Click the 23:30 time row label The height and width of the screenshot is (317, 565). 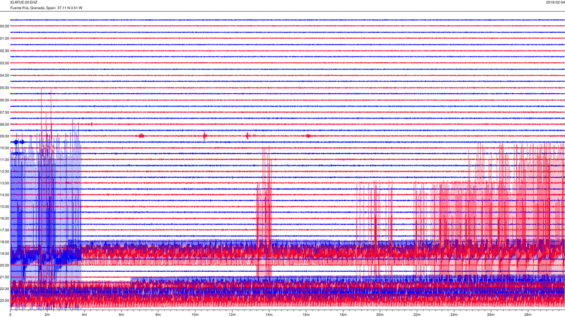[x=5, y=301]
